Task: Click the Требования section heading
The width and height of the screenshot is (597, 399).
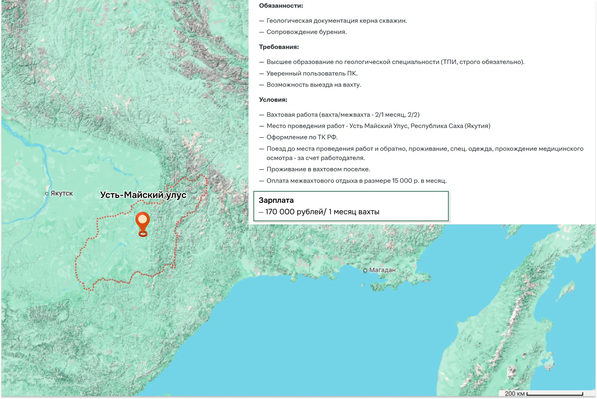Action: [279, 47]
